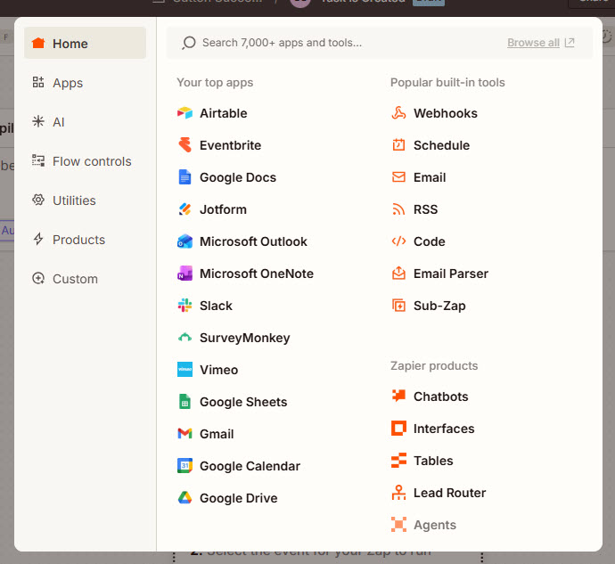Choose Google Docs app label
615x564 pixels.
pyautogui.click(x=238, y=177)
